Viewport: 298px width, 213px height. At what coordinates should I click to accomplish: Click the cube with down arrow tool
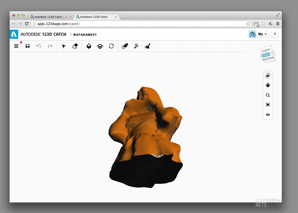click(89, 46)
